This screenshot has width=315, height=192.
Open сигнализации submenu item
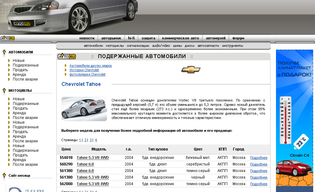pos(138,46)
